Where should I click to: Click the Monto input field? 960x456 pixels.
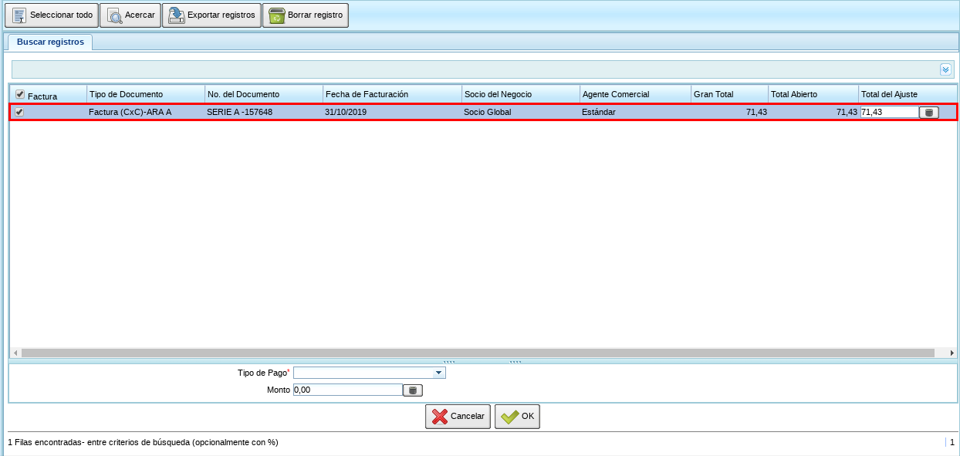(x=348, y=390)
